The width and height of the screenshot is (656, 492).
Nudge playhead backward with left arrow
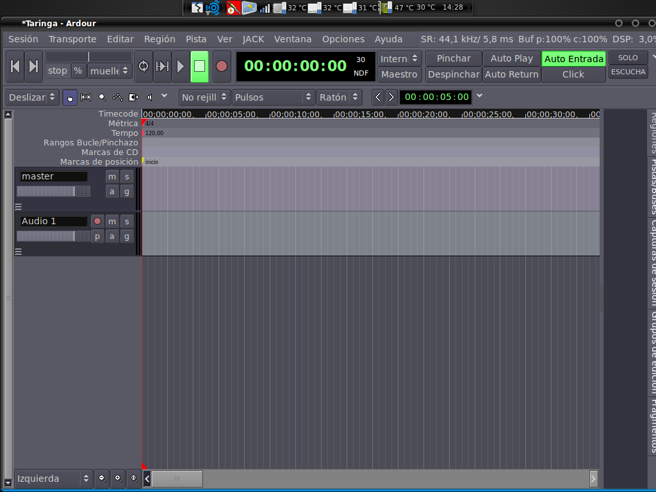click(x=378, y=97)
